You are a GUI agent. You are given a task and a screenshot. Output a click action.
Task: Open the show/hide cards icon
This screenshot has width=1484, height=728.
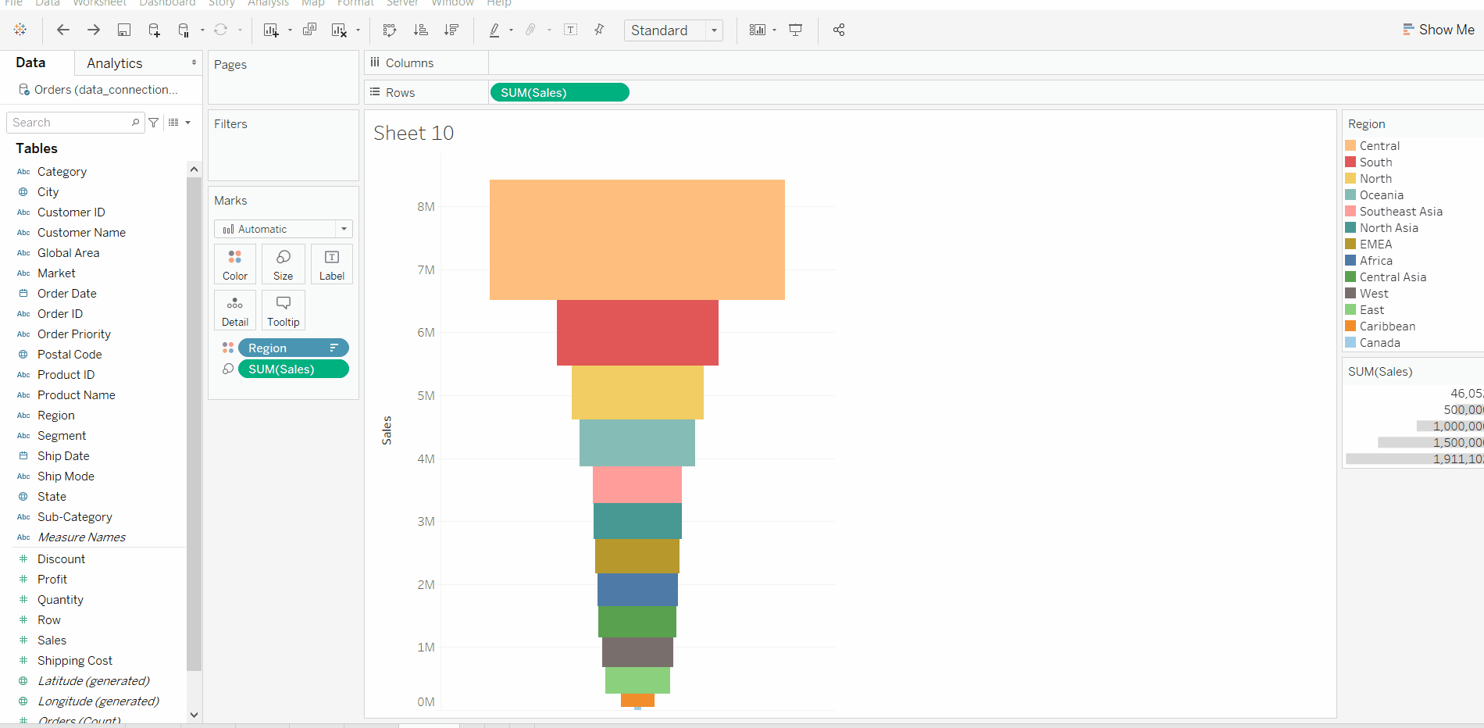(758, 30)
